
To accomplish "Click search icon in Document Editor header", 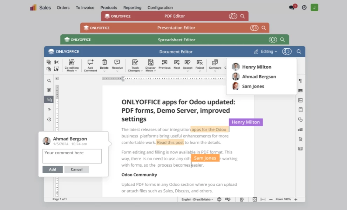I will (x=299, y=51).
